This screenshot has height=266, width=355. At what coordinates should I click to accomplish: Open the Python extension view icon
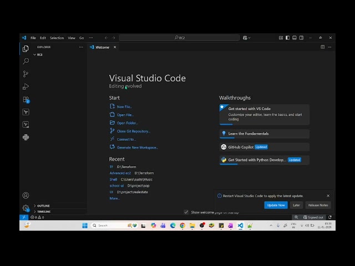coord(26,137)
